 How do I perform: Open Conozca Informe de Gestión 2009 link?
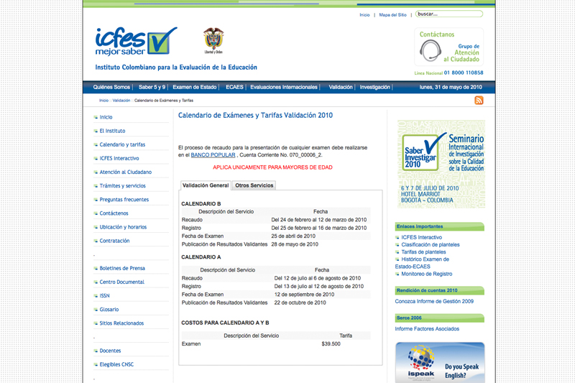pyautogui.click(x=434, y=301)
